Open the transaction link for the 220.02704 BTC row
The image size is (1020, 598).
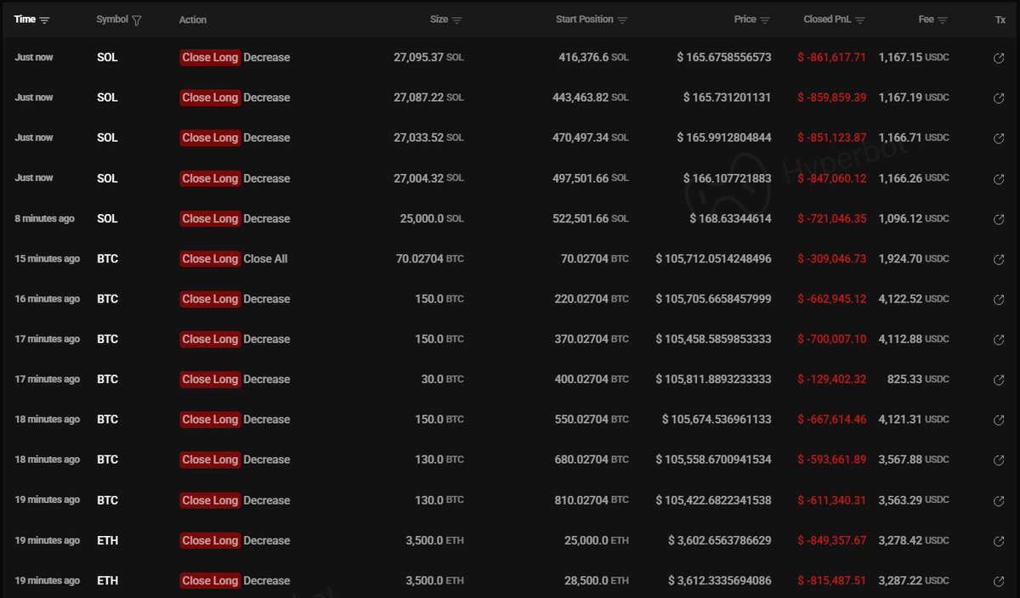coord(999,299)
